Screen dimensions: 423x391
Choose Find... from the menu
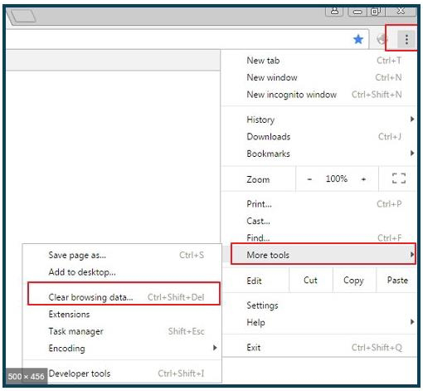click(x=319, y=237)
